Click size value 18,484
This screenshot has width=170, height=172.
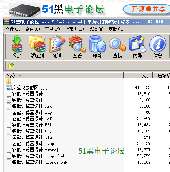(144, 125)
